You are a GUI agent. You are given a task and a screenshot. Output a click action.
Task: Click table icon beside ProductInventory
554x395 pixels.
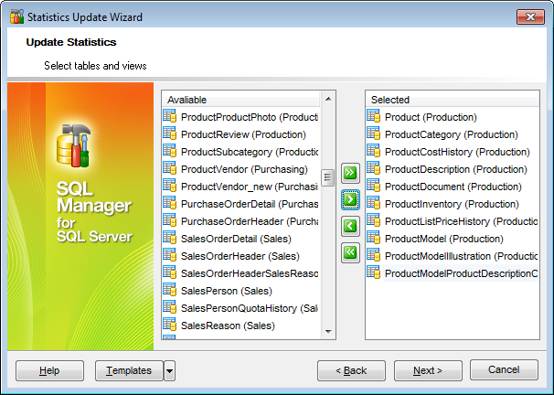tap(374, 203)
